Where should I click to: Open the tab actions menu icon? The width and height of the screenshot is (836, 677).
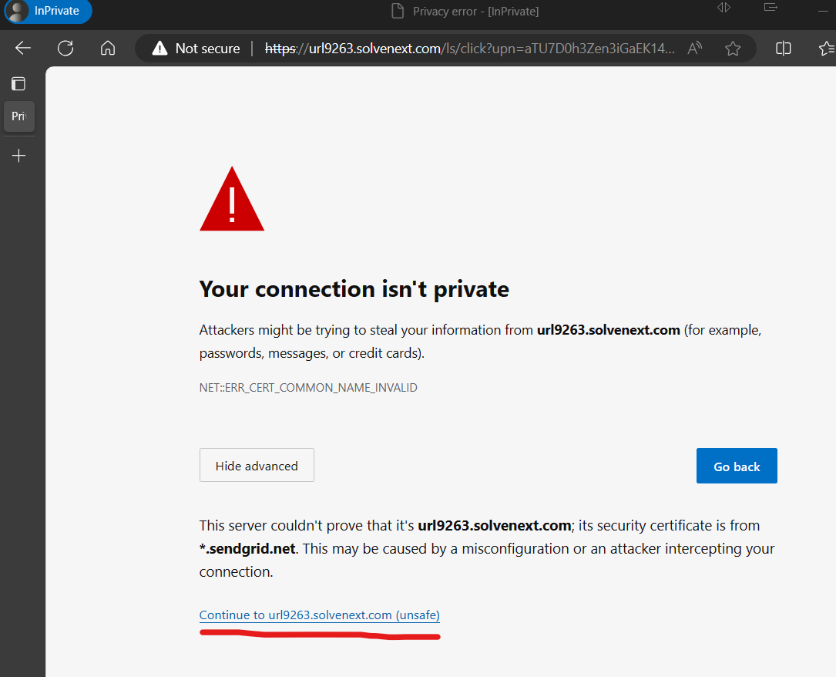(x=18, y=84)
